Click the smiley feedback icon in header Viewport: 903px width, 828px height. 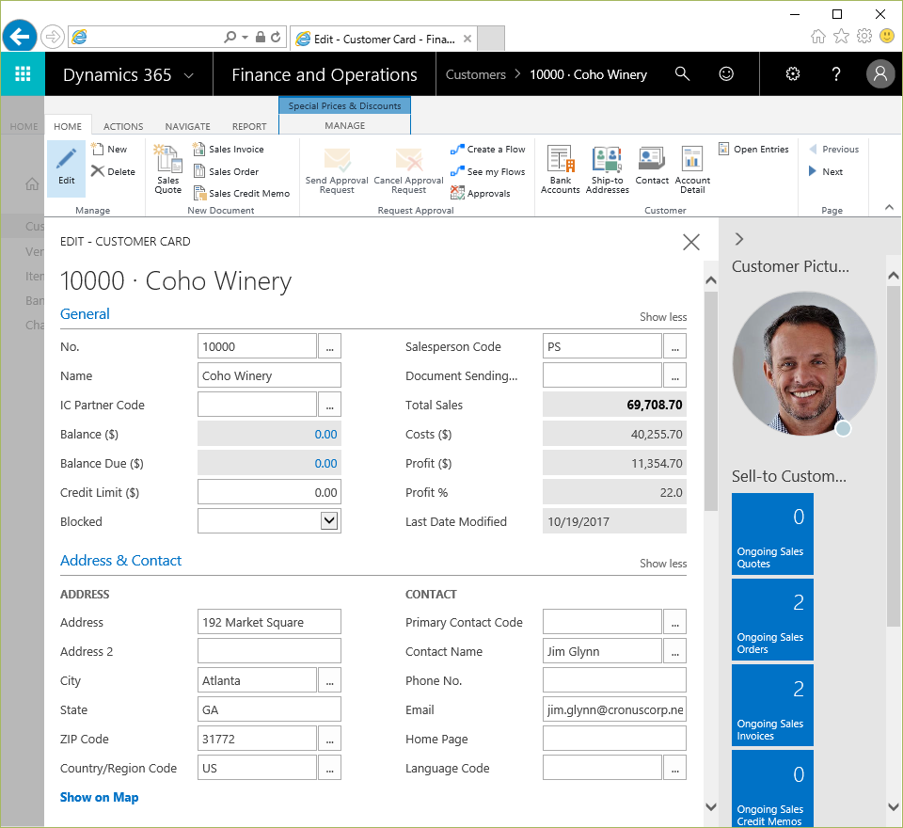[726, 73]
